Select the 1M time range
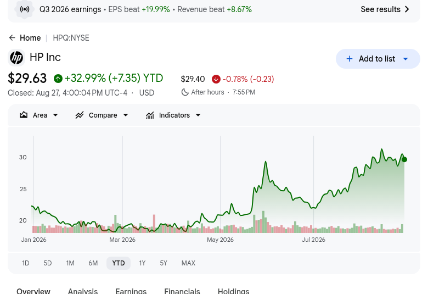Viewport: 428px width, 294px height. click(70, 263)
